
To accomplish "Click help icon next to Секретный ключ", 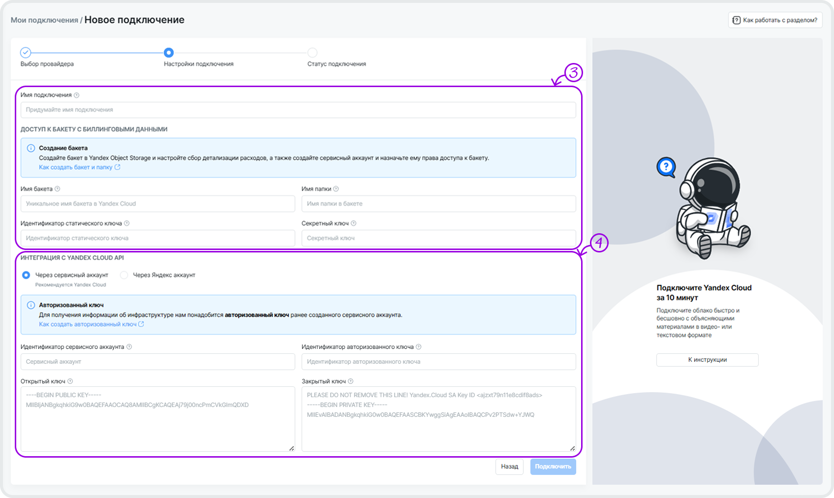I will click(353, 223).
